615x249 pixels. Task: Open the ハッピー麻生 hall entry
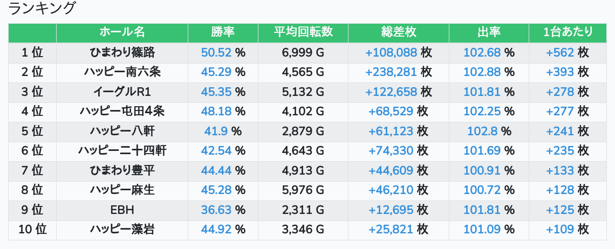(122, 190)
